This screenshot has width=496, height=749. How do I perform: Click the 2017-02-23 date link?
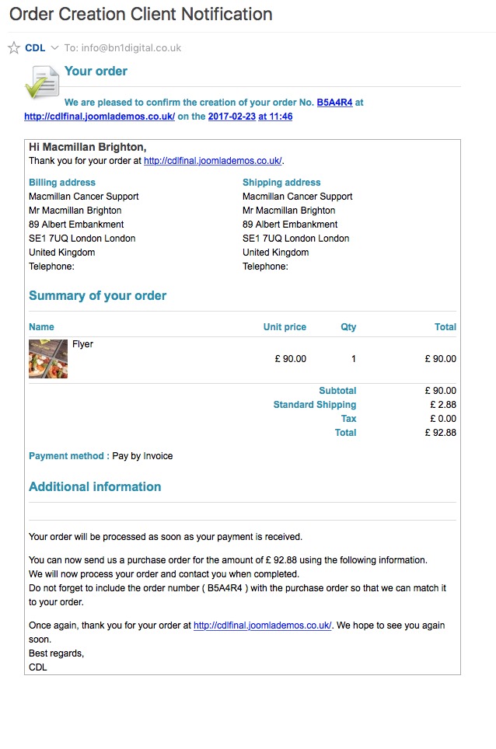pyautogui.click(x=232, y=117)
